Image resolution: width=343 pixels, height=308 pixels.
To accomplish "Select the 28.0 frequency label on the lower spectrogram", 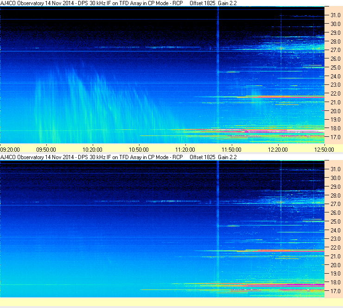I will point(335,195).
